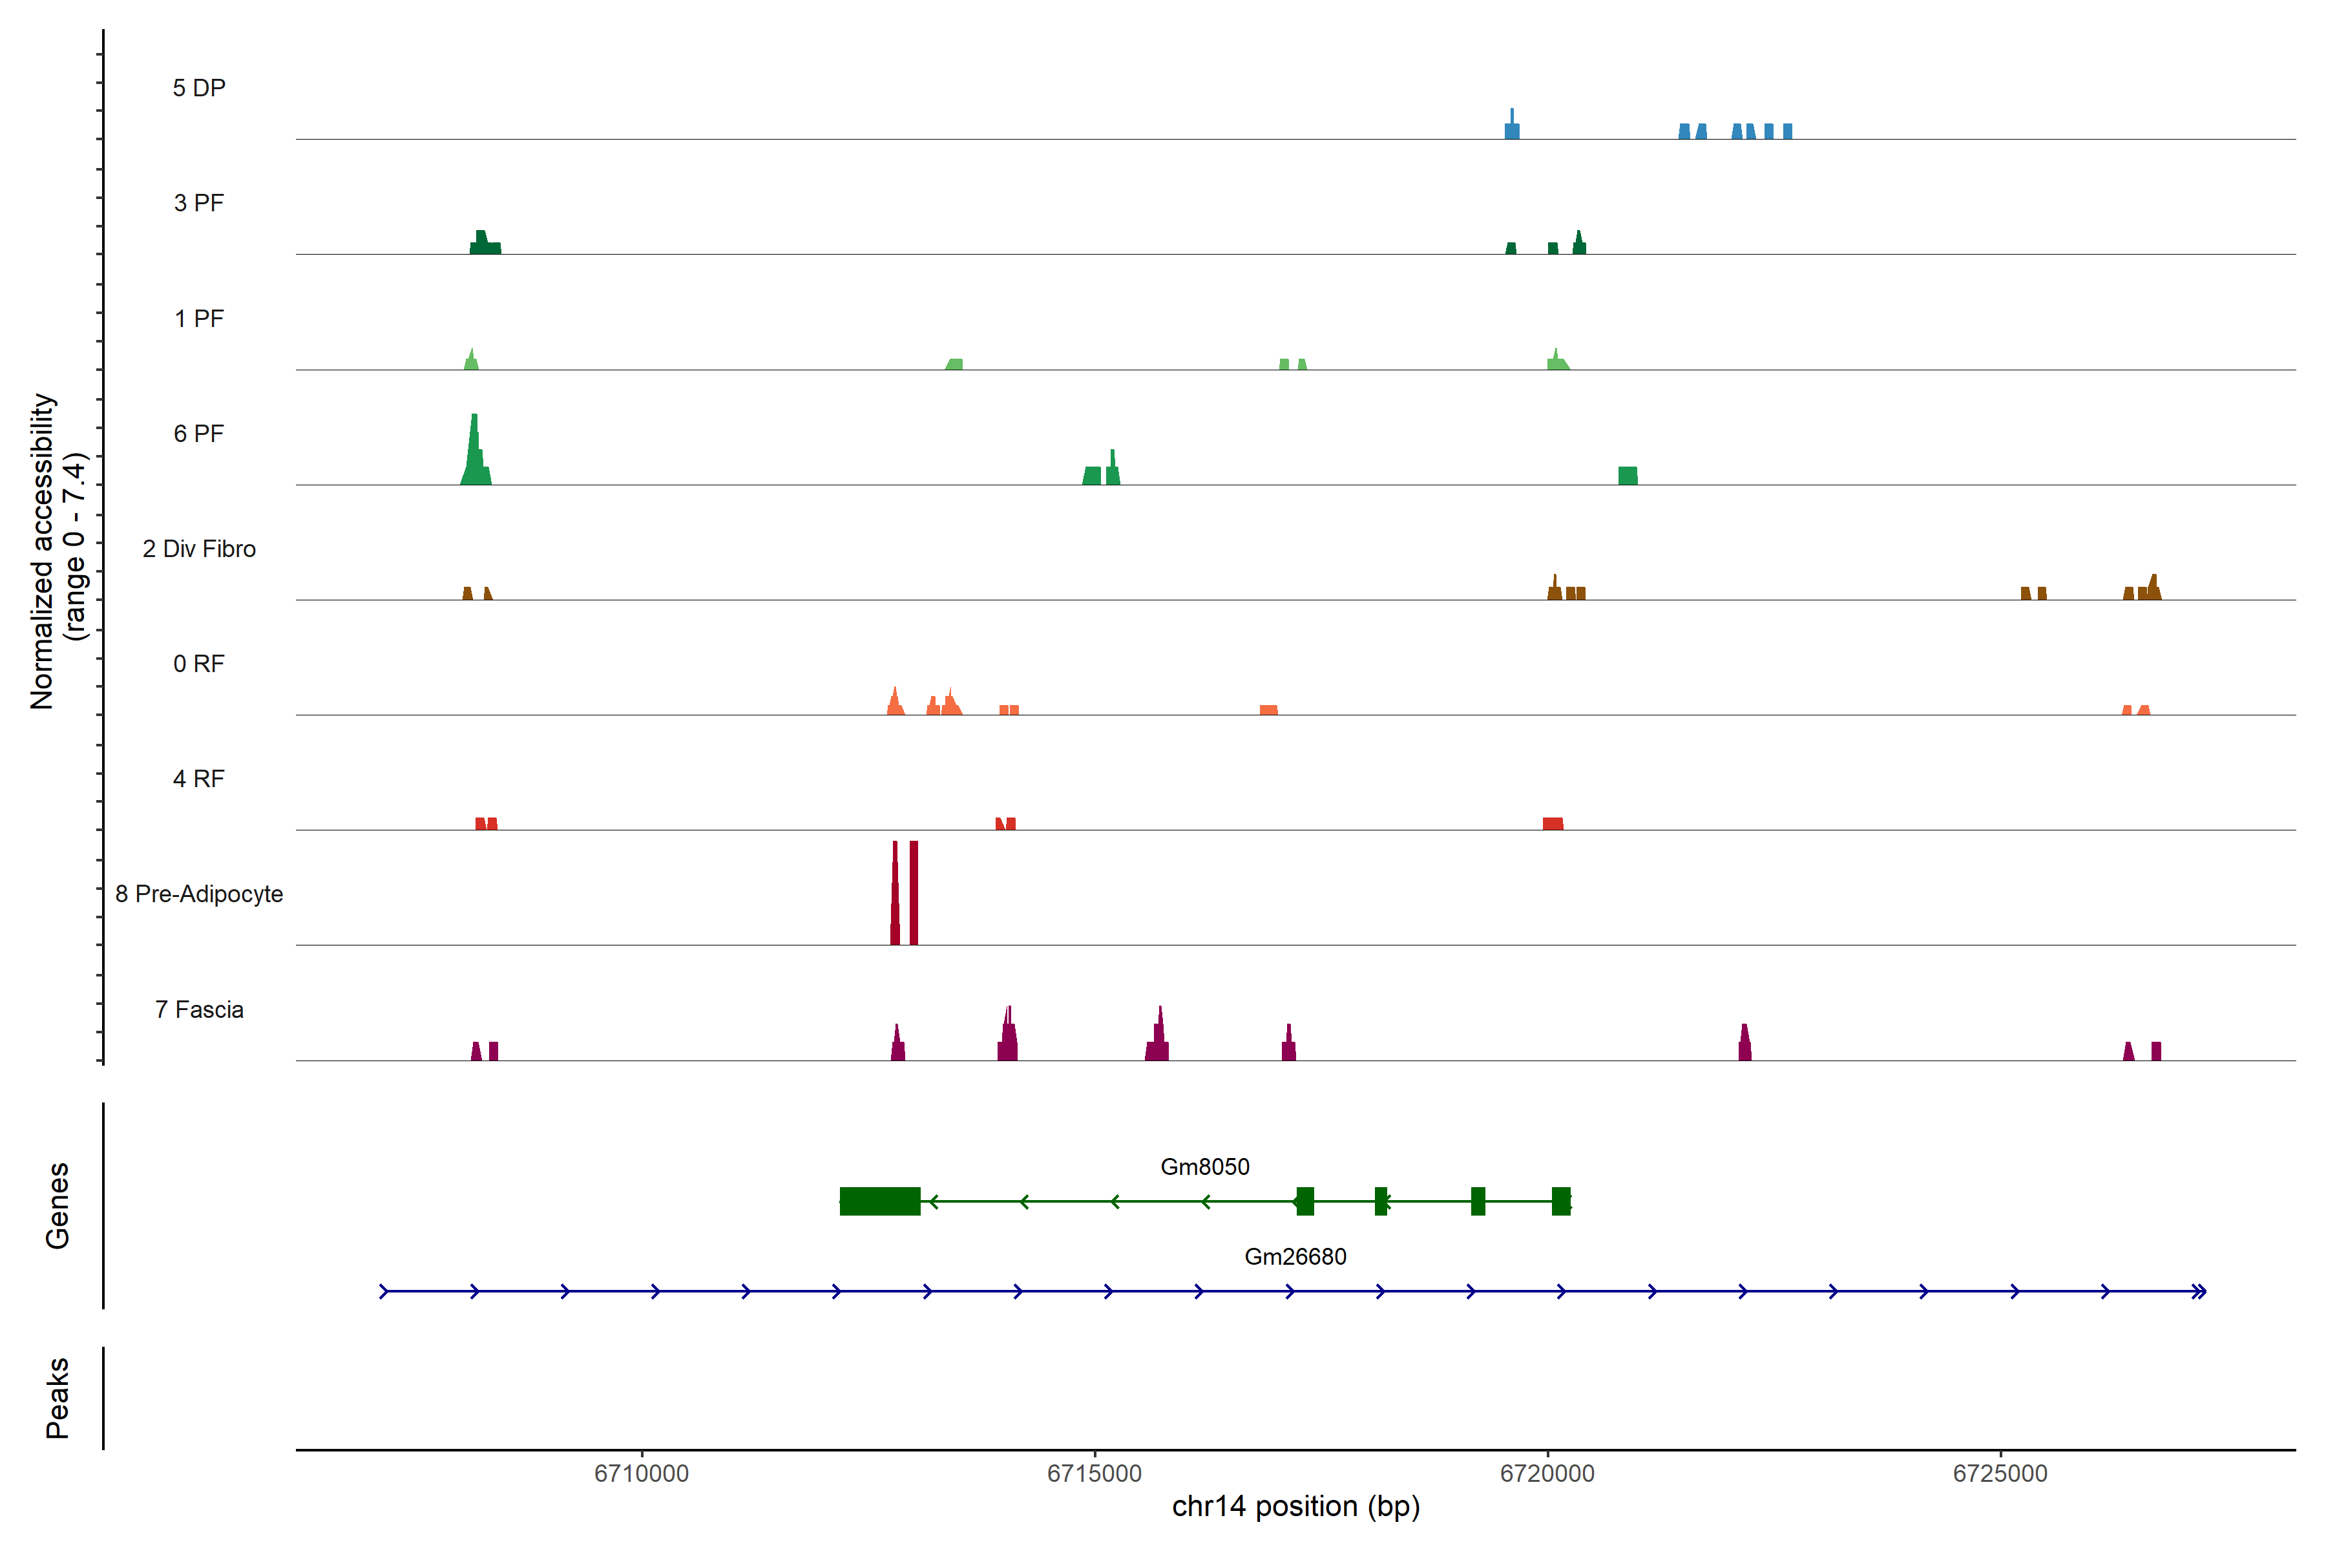The width and height of the screenshot is (2326, 1551).
Task: Click the 6710000 axis tick label
Action: coord(641,1474)
